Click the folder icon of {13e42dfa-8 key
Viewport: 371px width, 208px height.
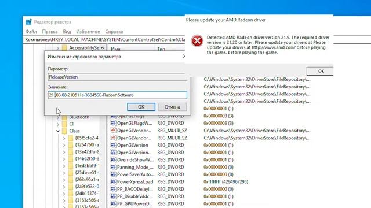[71, 151]
